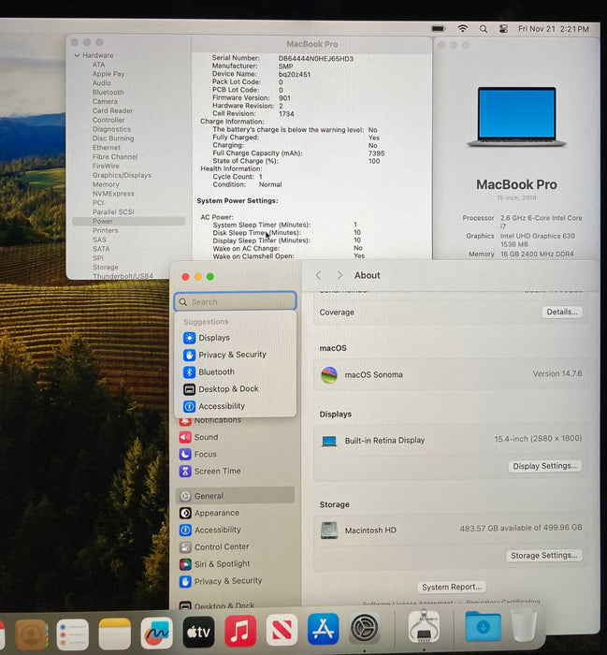The height and width of the screenshot is (655, 607).
Task: Open App Store from the Dock
Action: click(323, 630)
